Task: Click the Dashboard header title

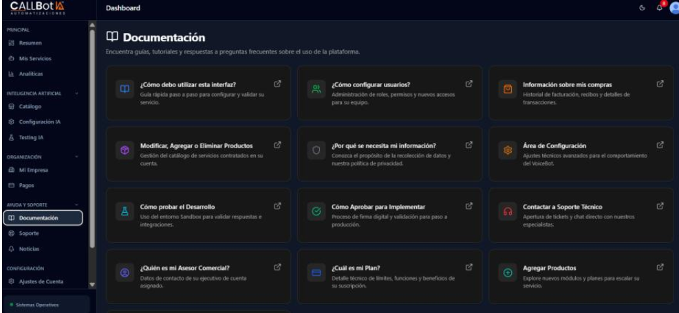Action: coord(122,8)
